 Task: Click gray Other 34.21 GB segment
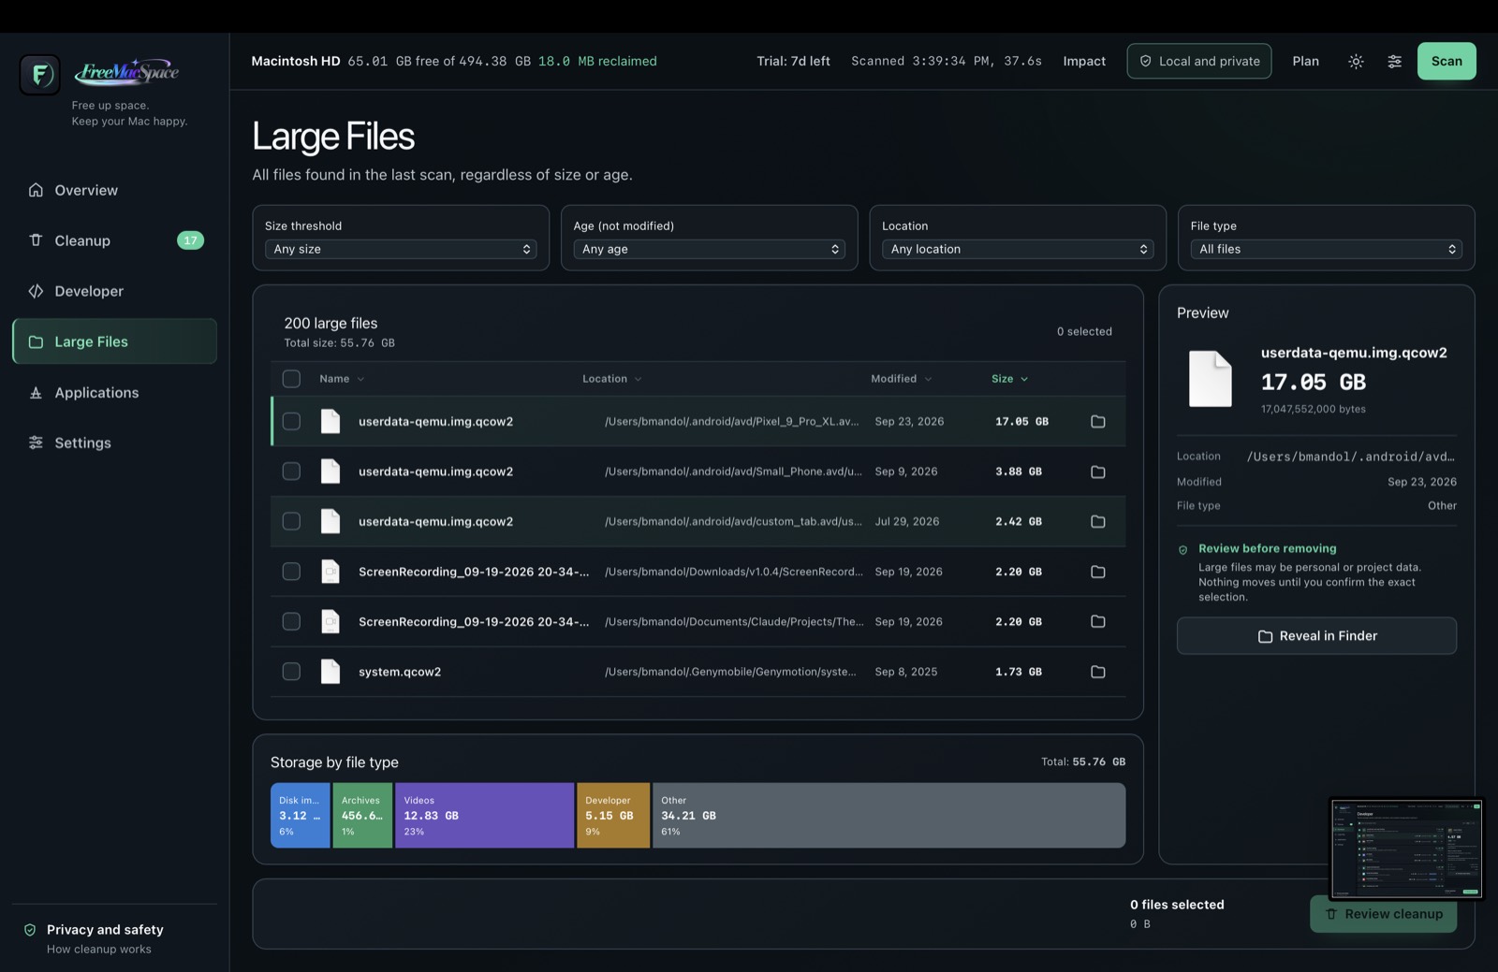pyautogui.click(x=889, y=816)
